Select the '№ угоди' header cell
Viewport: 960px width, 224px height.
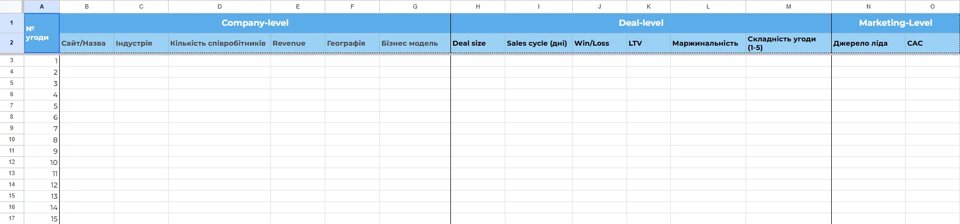(x=41, y=33)
